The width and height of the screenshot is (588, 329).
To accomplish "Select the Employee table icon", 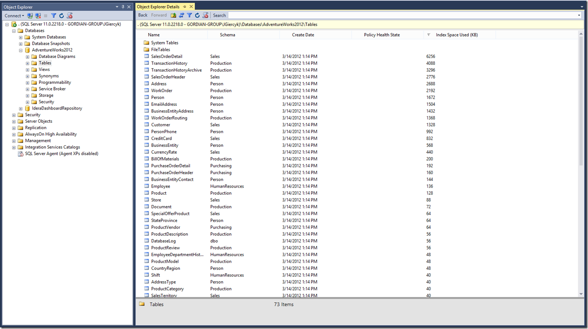I will pos(147,186).
